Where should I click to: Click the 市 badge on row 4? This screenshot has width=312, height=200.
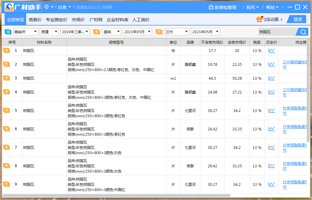[x=6, y=92]
